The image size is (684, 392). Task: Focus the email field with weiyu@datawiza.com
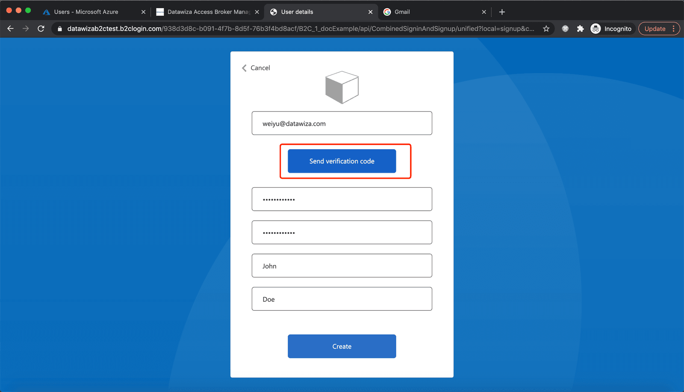(342, 123)
